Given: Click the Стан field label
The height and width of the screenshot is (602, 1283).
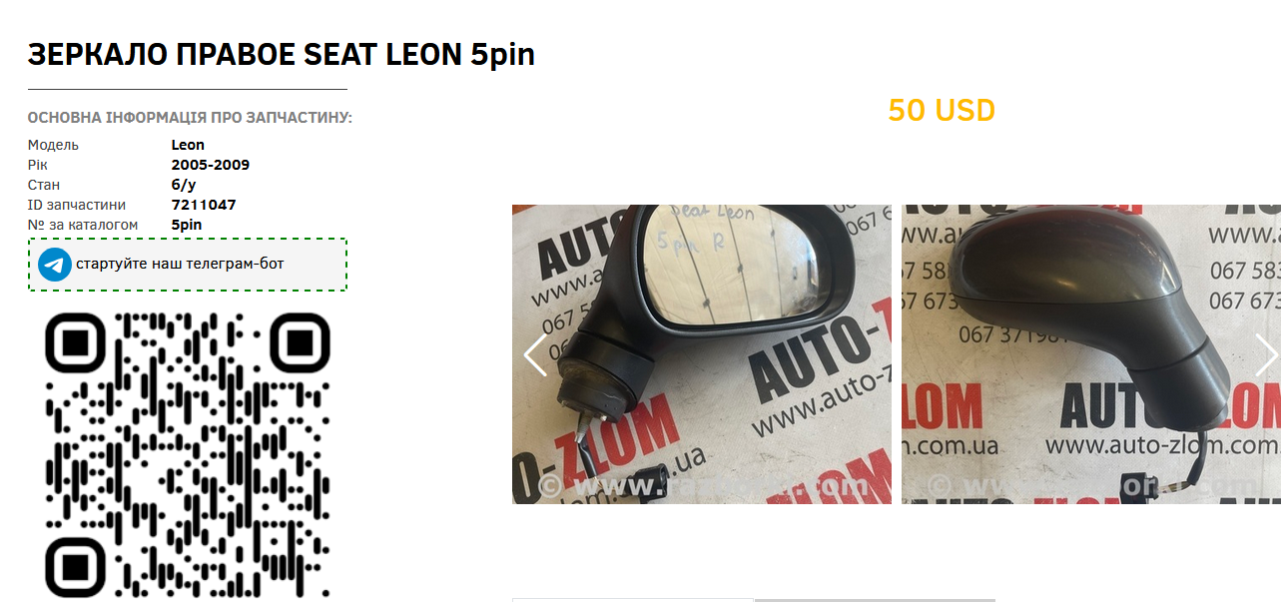Looking at the screenshot, I should click(44, 185).
